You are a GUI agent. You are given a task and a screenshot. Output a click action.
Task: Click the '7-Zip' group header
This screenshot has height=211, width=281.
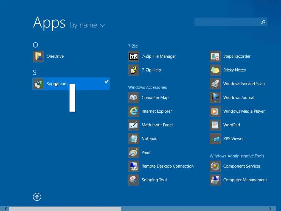(x=133, y=46)
